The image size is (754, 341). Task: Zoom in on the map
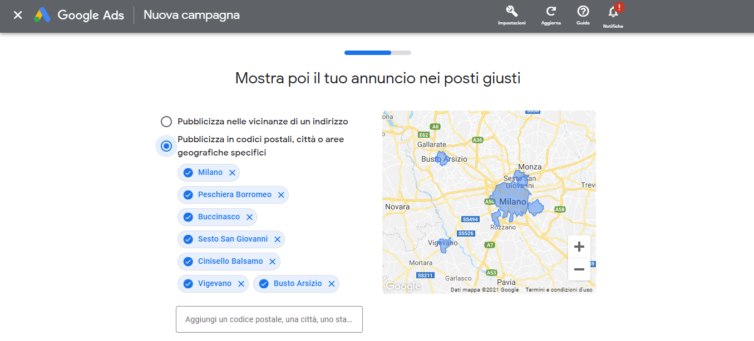click(x=579, y=247)
